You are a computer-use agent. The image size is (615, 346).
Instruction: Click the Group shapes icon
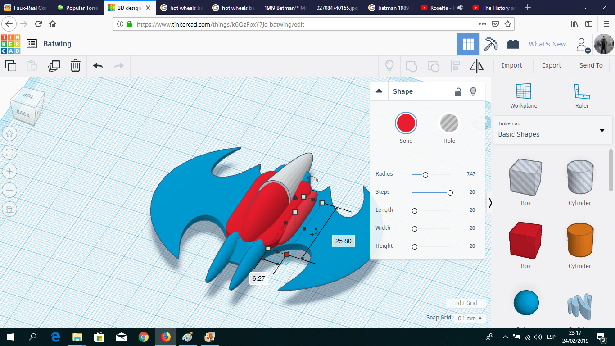coord(412,66)
